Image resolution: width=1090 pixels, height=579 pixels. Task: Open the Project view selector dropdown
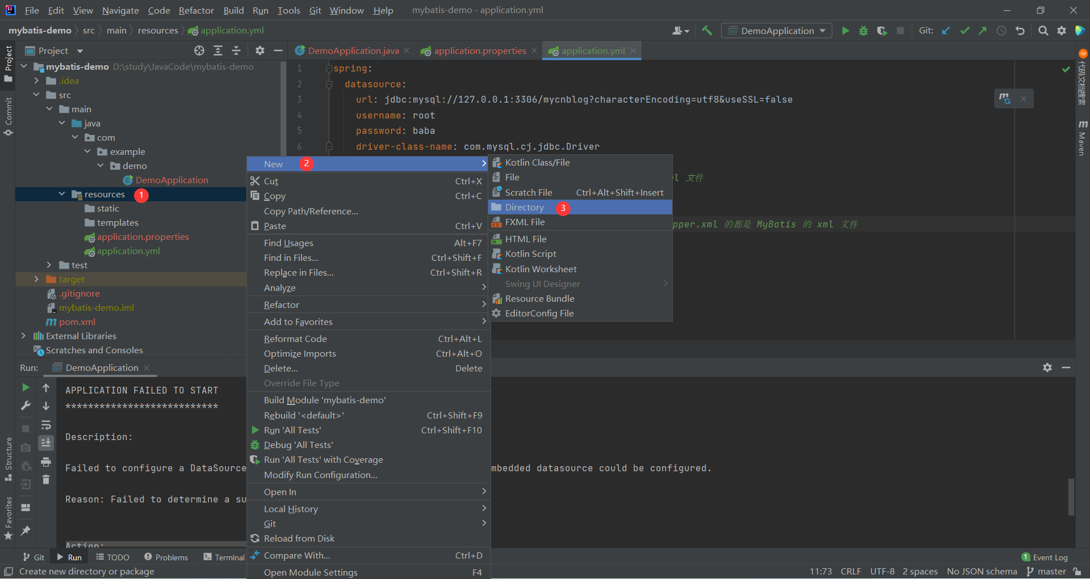pos(54,50)
